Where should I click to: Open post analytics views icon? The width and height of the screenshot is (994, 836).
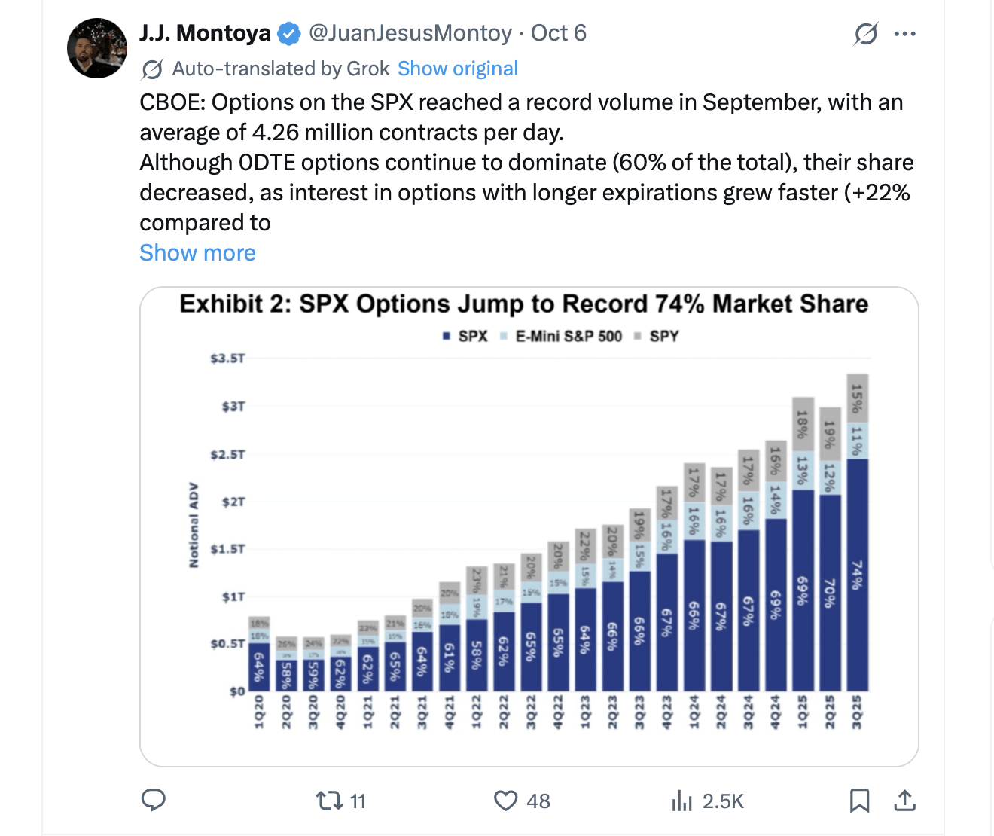click(681, 800)
